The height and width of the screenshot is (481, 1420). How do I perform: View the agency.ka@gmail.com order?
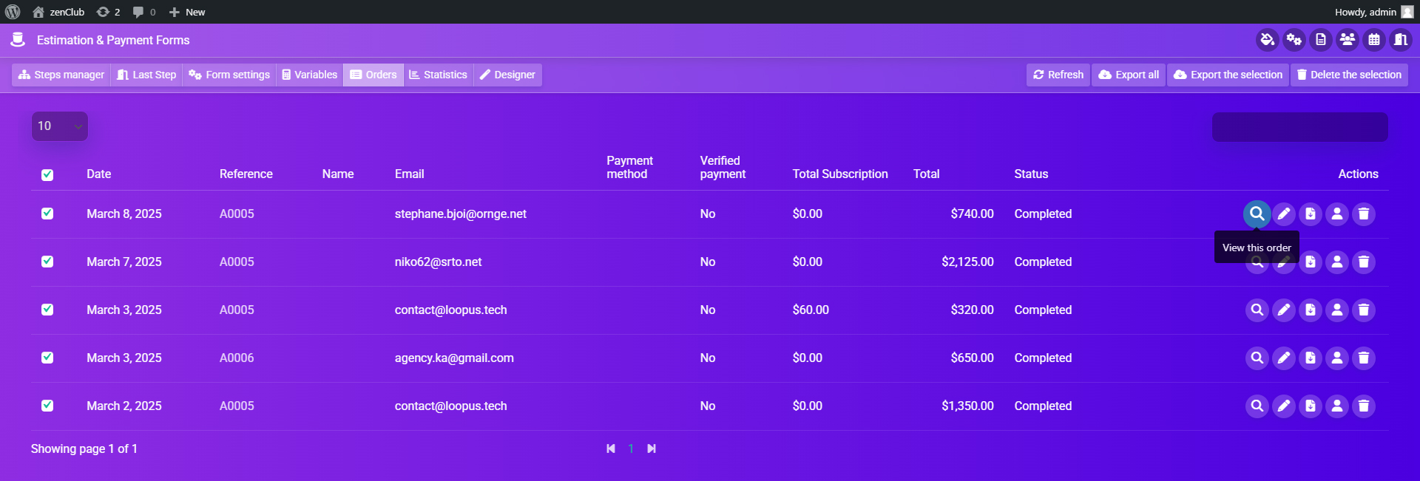pos(1257,358)
